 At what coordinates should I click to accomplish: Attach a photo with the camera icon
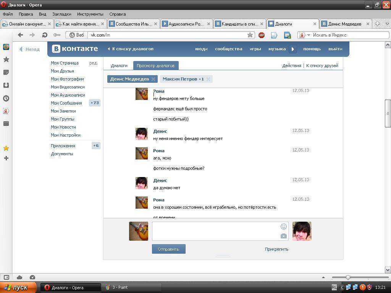pos(284,236)
